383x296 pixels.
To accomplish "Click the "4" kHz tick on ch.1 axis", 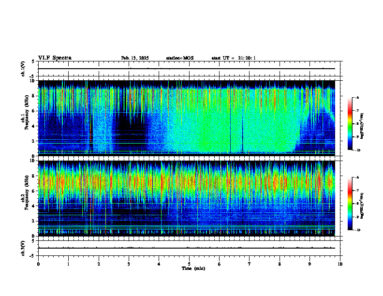I will pos(33,126).
